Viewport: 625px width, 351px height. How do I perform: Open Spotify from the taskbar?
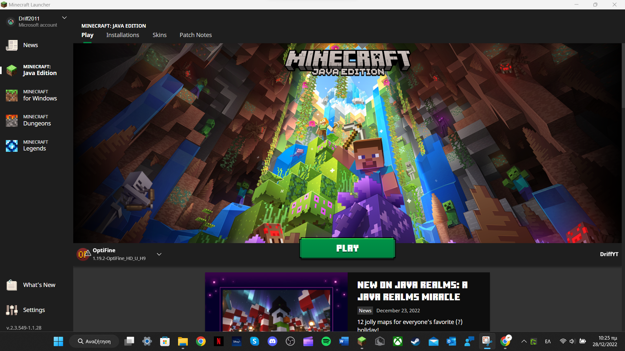point(326,341)
